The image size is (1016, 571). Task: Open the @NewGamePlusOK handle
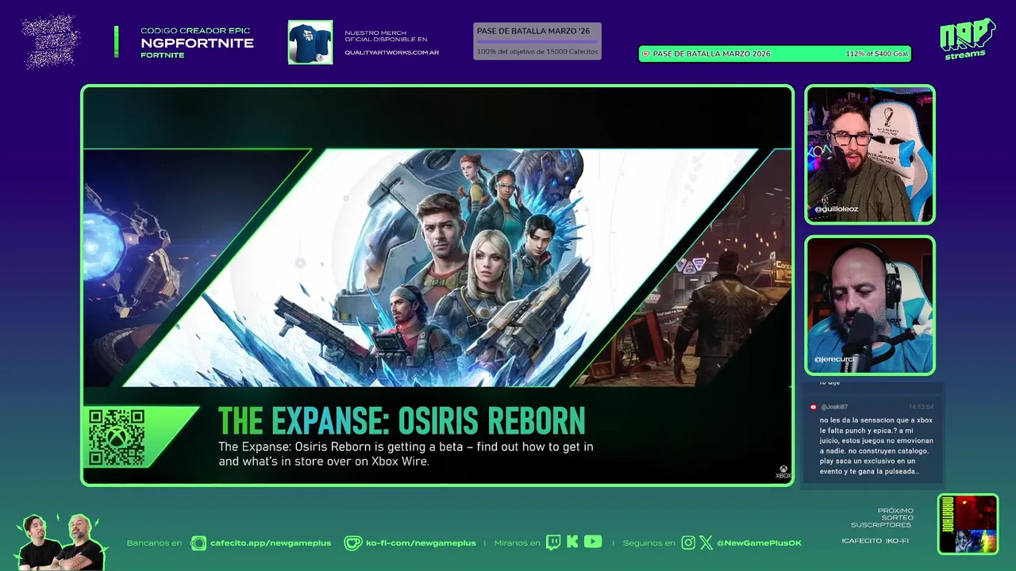pyautogui.click(x=759, y=543)
